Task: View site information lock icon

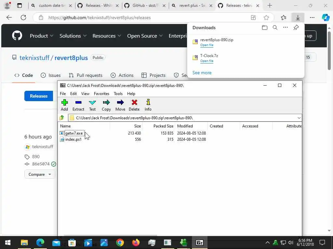Action: (41, 18)
